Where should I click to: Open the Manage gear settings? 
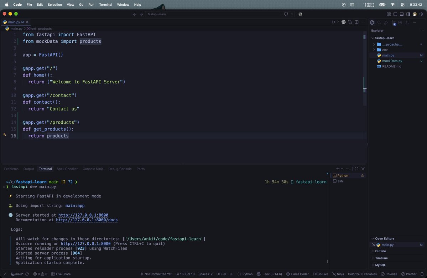[421, 14]
